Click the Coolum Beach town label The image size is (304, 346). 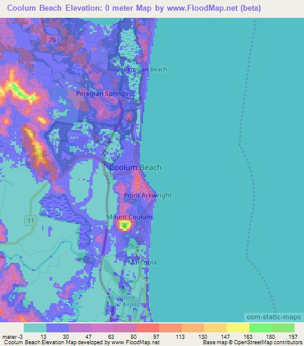tap(135, 168)
